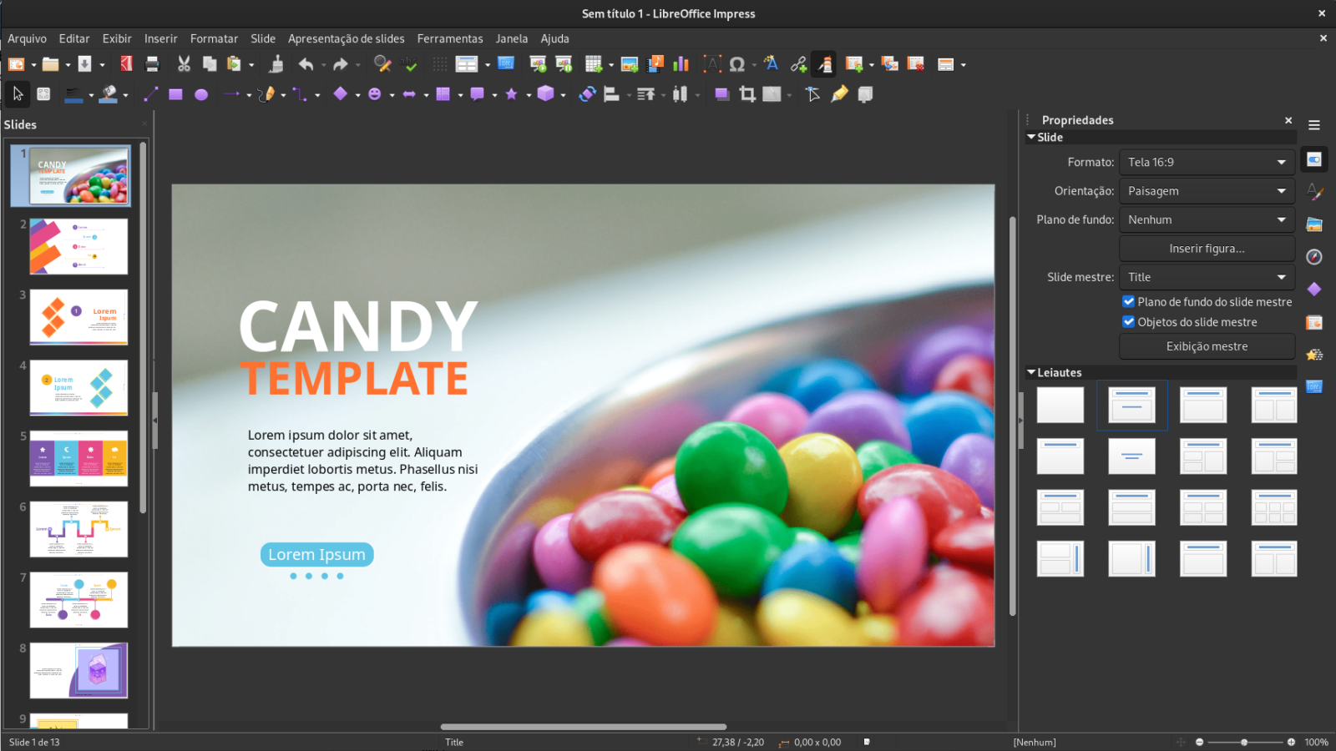Open the 'Apresentação de slides' menu
The image size is (1336, 751).
point(347,38)
